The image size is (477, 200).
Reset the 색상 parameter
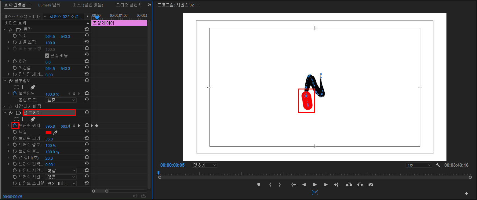click(87, 132)
